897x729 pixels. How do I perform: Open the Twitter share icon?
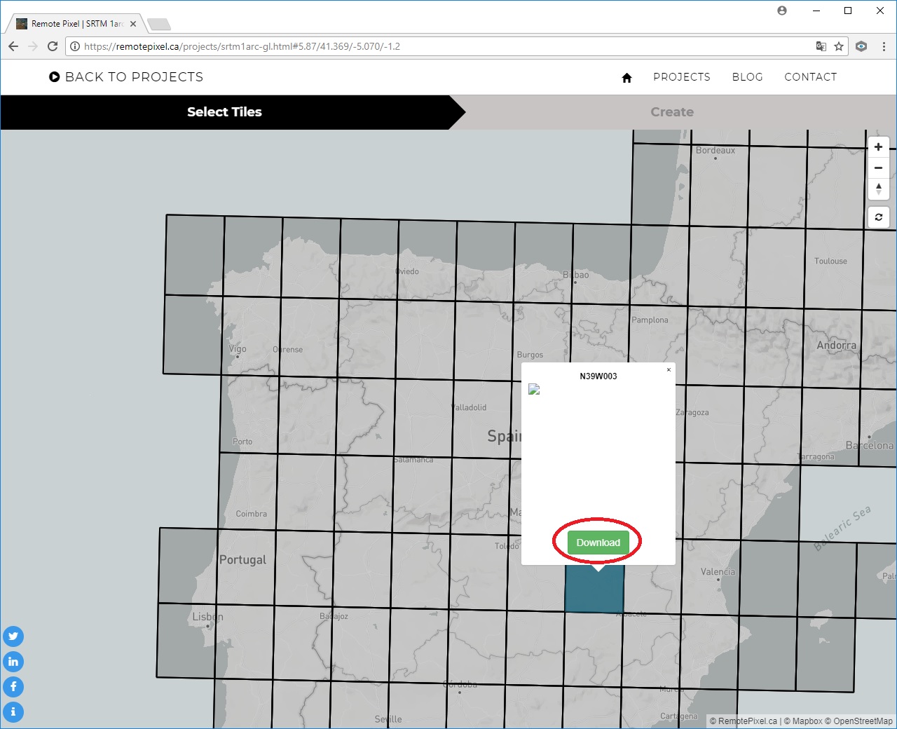click(x=13, y=636)
